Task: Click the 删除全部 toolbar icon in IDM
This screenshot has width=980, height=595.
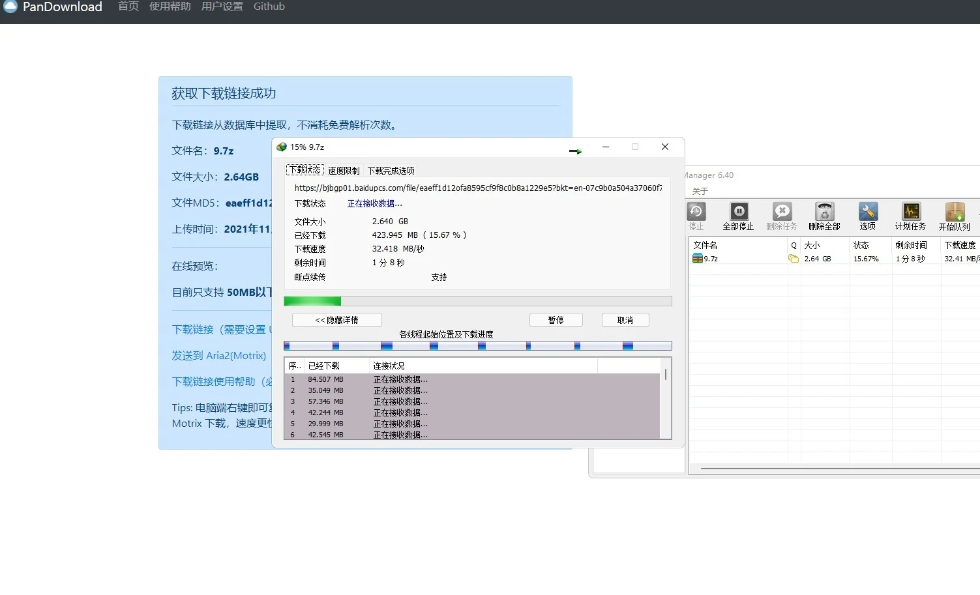Action: click(824, 216)
